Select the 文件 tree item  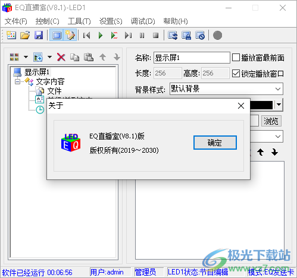pos(54,91)
